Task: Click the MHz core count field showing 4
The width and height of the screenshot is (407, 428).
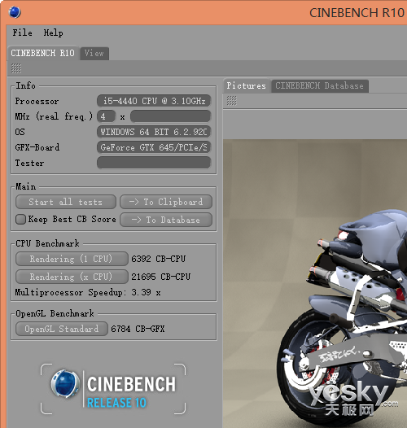Action: tap(106, 116)
